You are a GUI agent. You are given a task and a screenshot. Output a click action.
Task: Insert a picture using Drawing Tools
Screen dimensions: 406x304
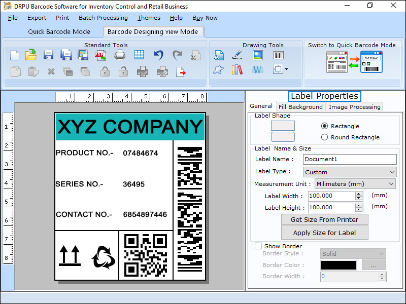click(x=258, y=55)
